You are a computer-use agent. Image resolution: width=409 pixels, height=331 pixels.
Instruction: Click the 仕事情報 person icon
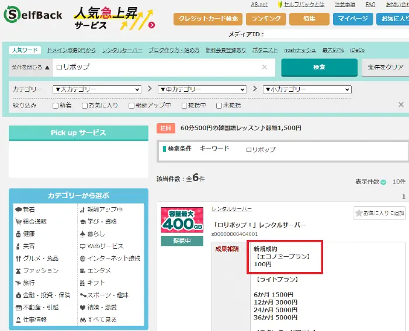tap(18, 320)
